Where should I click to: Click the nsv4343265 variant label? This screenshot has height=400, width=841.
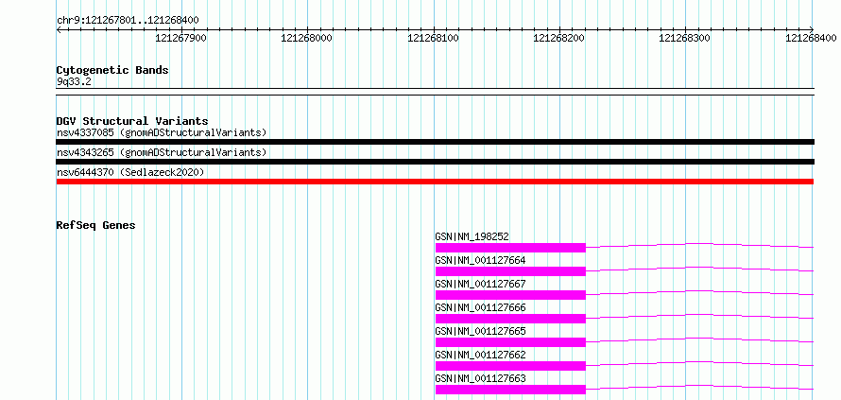pos(162,152)
